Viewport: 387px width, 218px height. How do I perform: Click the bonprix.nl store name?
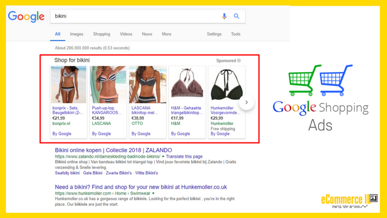61,124
